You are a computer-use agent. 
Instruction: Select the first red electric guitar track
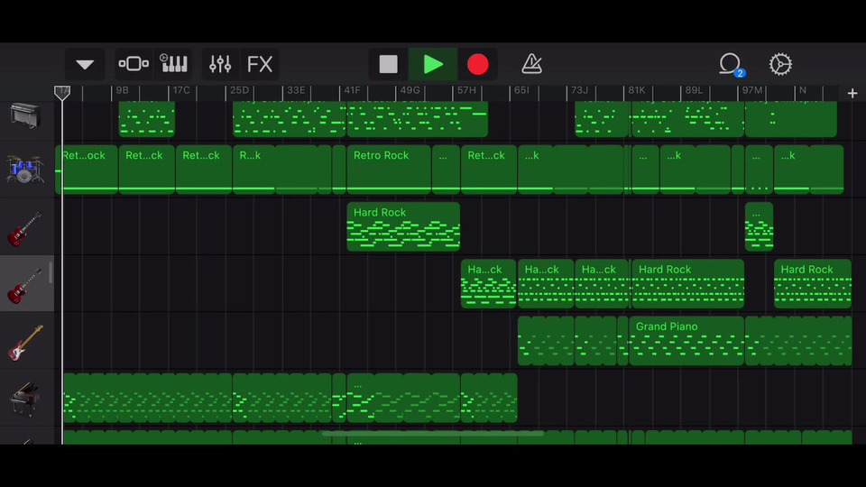[25, 228]
